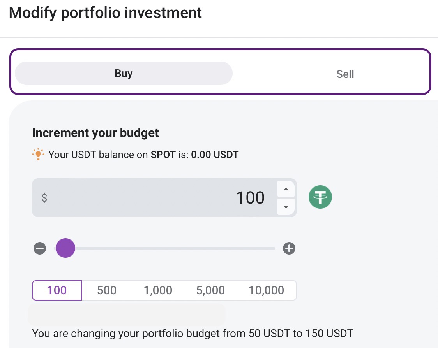Click the 'Modify portfolio investment' title
438x348 pixels.
click(105, 13)
